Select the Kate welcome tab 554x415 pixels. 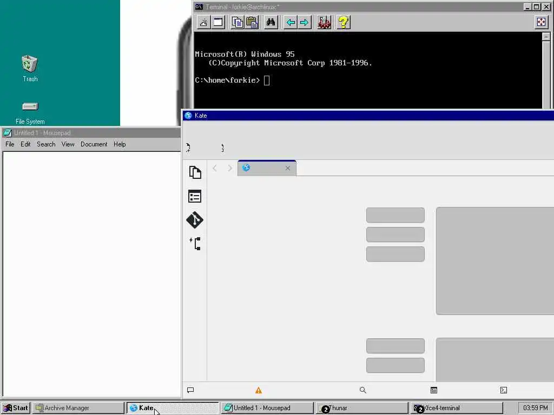267,168
